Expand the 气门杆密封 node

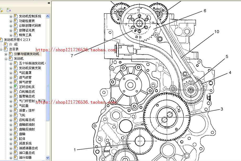(11, 101)
